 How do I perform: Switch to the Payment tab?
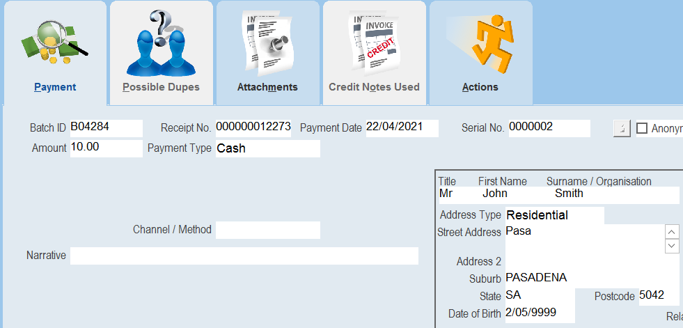pyautogui.click(x=55, y=53)
